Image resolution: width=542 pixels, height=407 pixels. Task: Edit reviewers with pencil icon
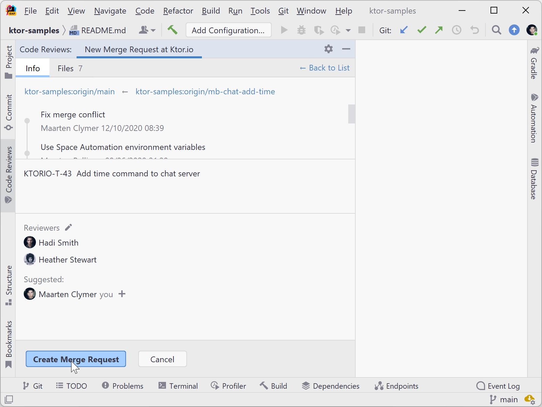[x=68, y=227]
